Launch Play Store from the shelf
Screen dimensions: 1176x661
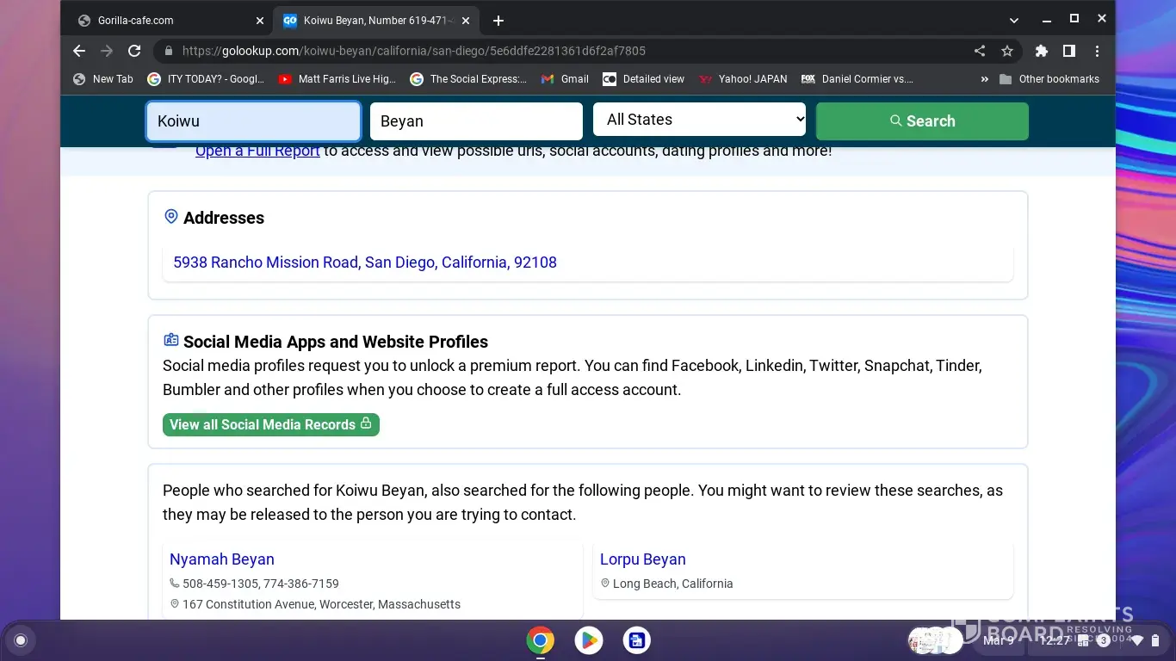589,640
